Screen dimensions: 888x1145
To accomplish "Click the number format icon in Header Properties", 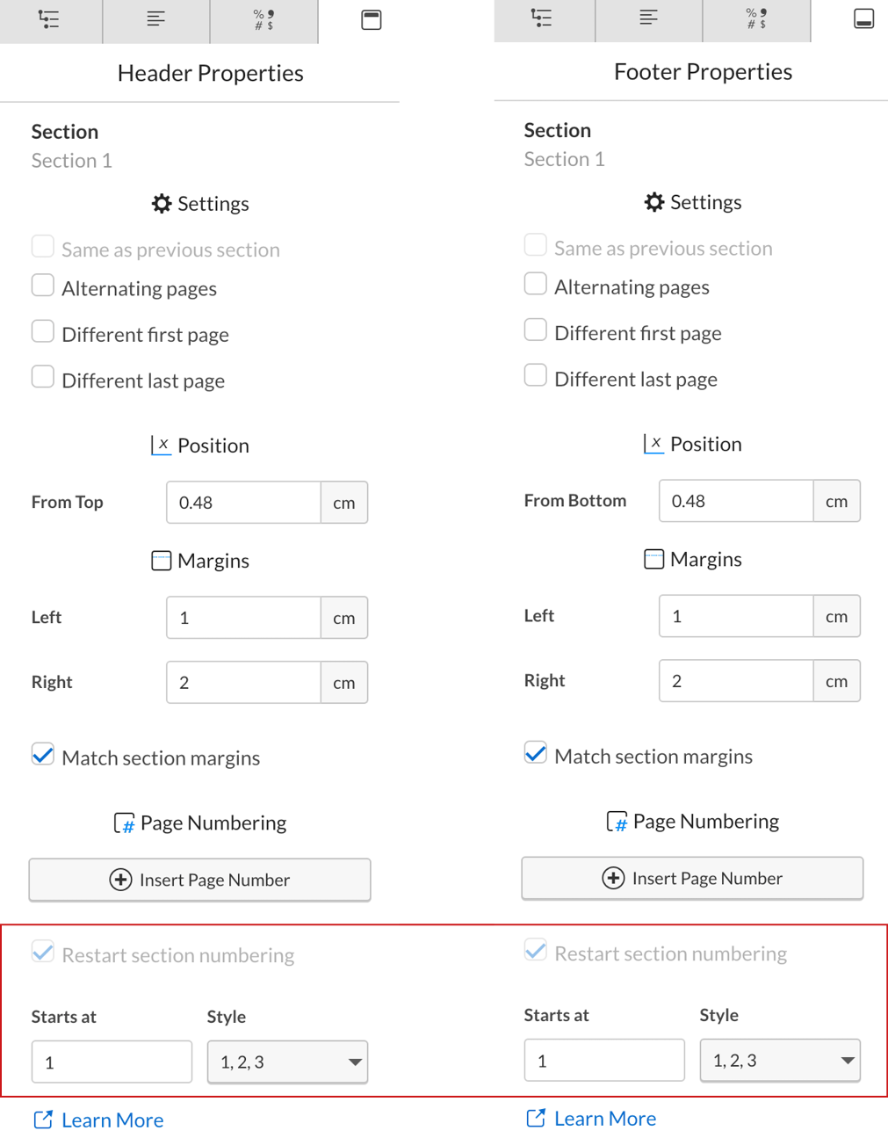I will (264, 21).
